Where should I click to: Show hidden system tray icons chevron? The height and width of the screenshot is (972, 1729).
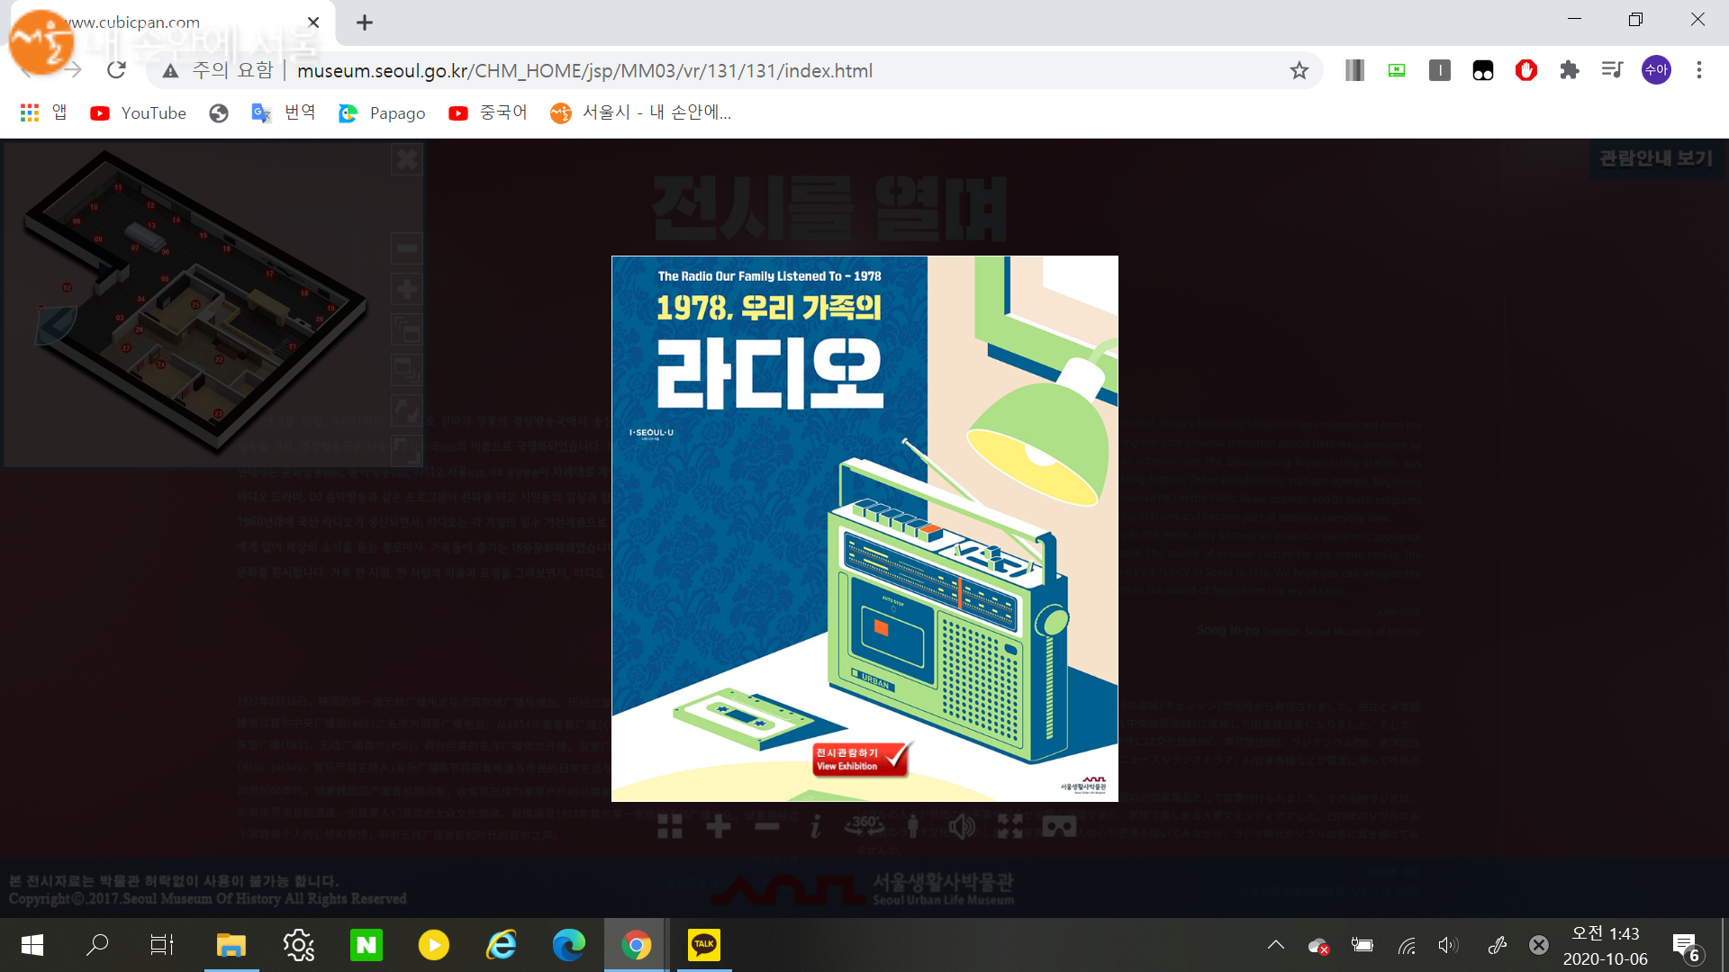pyautogui.click(x=1276, y=945)
